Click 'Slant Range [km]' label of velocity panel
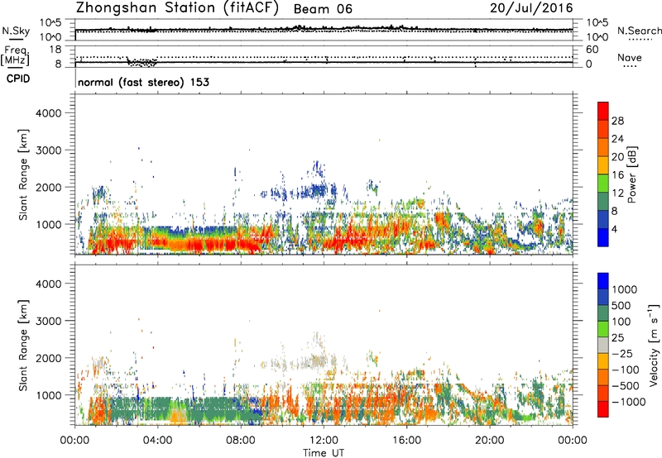Screen dimensions: 662x458 tap(23, 346)
